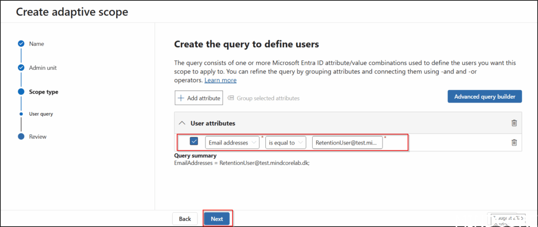Screen dimensions: 538x227
Task: Click the Review step circle indicator
Action: (21, 137)
